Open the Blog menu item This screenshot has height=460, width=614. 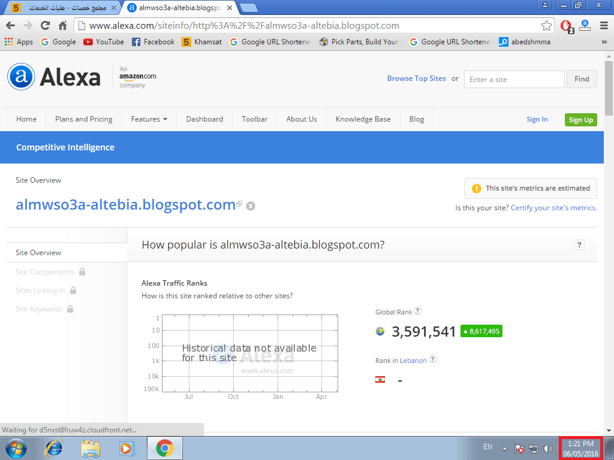point(417,119)
